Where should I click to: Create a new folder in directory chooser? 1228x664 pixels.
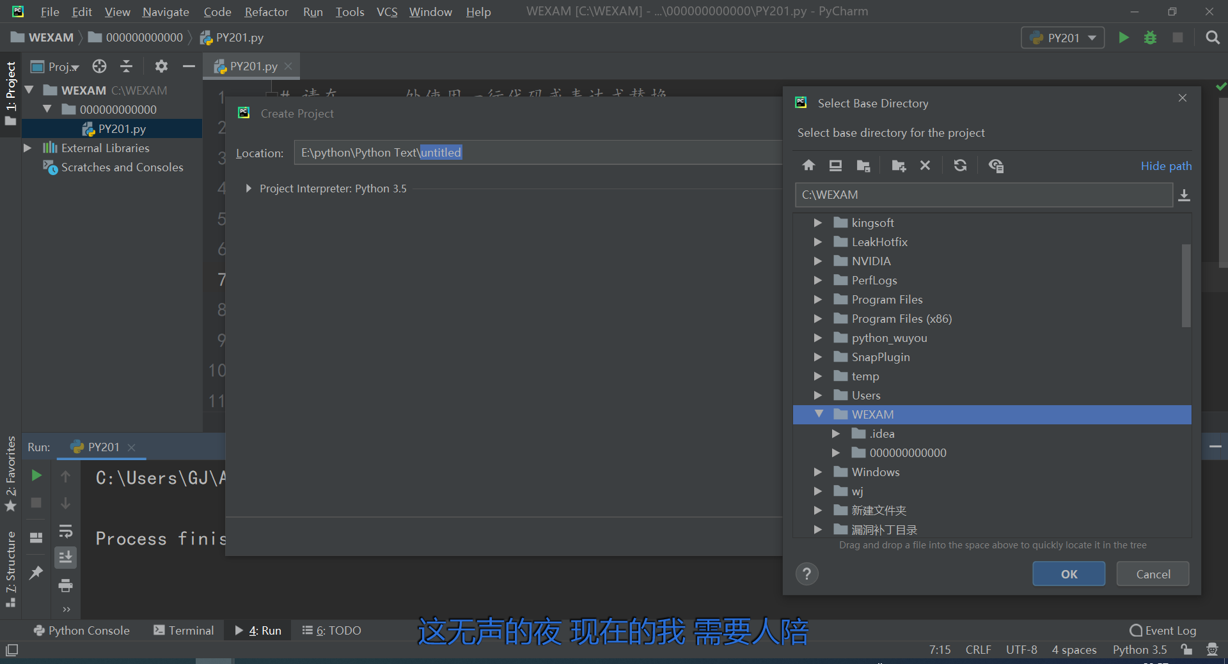tap(899, 166)
